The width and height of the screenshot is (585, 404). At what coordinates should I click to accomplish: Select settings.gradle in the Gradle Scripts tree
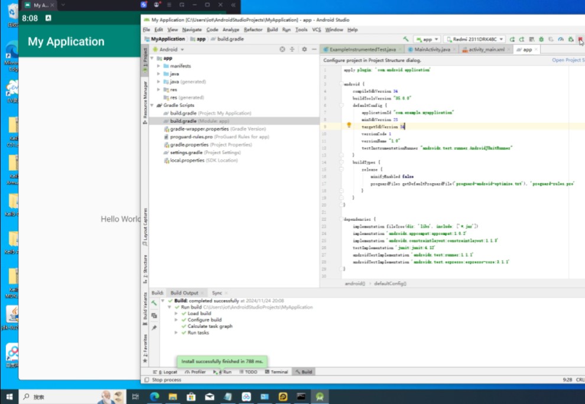coord(186,152)
